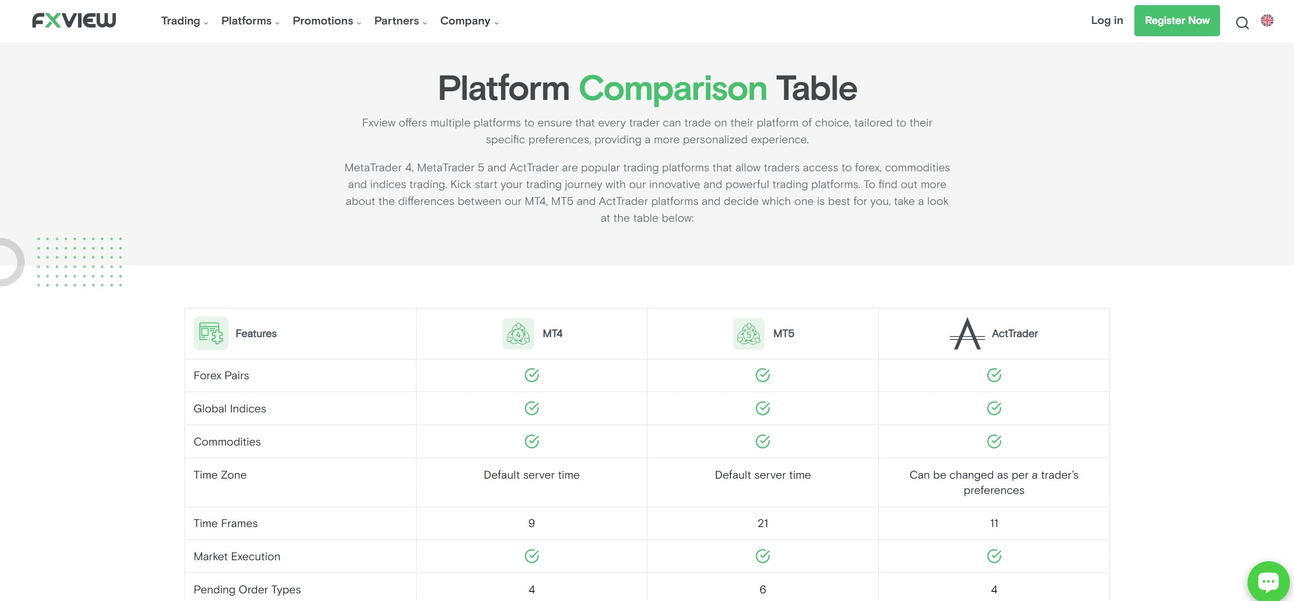Open the Promotions menu
This screenshot has height=601, width=1294.
coord(323,21)
